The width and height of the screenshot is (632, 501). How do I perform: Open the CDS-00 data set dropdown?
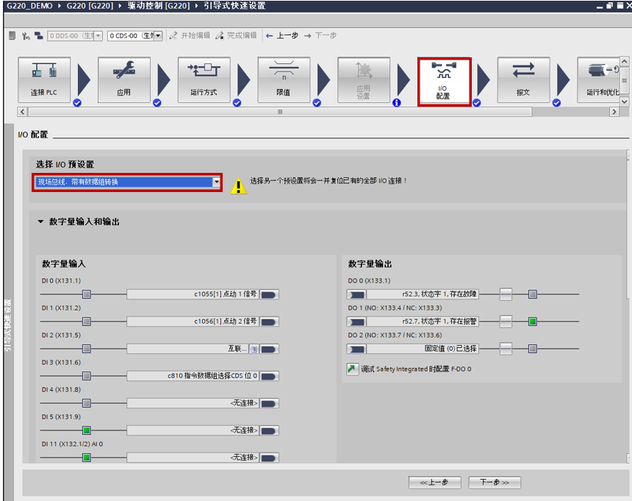(157, 35)
